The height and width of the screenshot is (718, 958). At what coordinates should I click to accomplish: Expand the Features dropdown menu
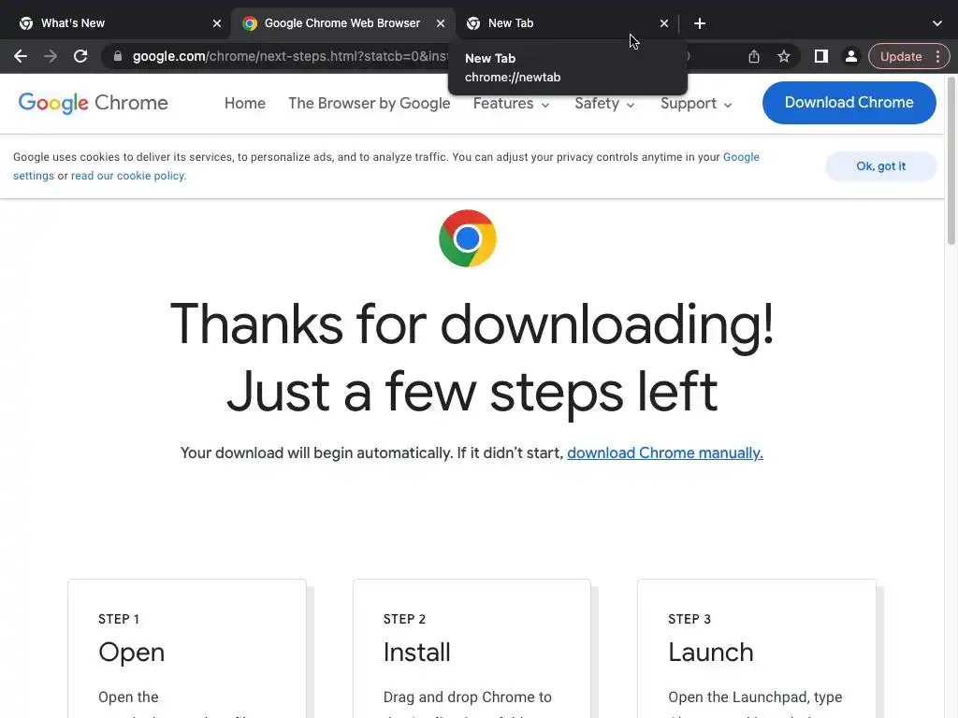coord(512,103)
